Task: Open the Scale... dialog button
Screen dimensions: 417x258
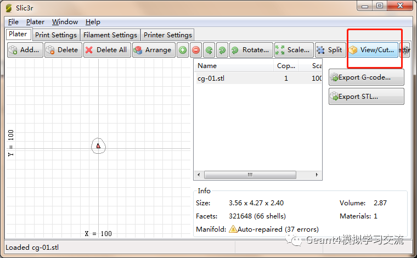Action: click(294, 50)
